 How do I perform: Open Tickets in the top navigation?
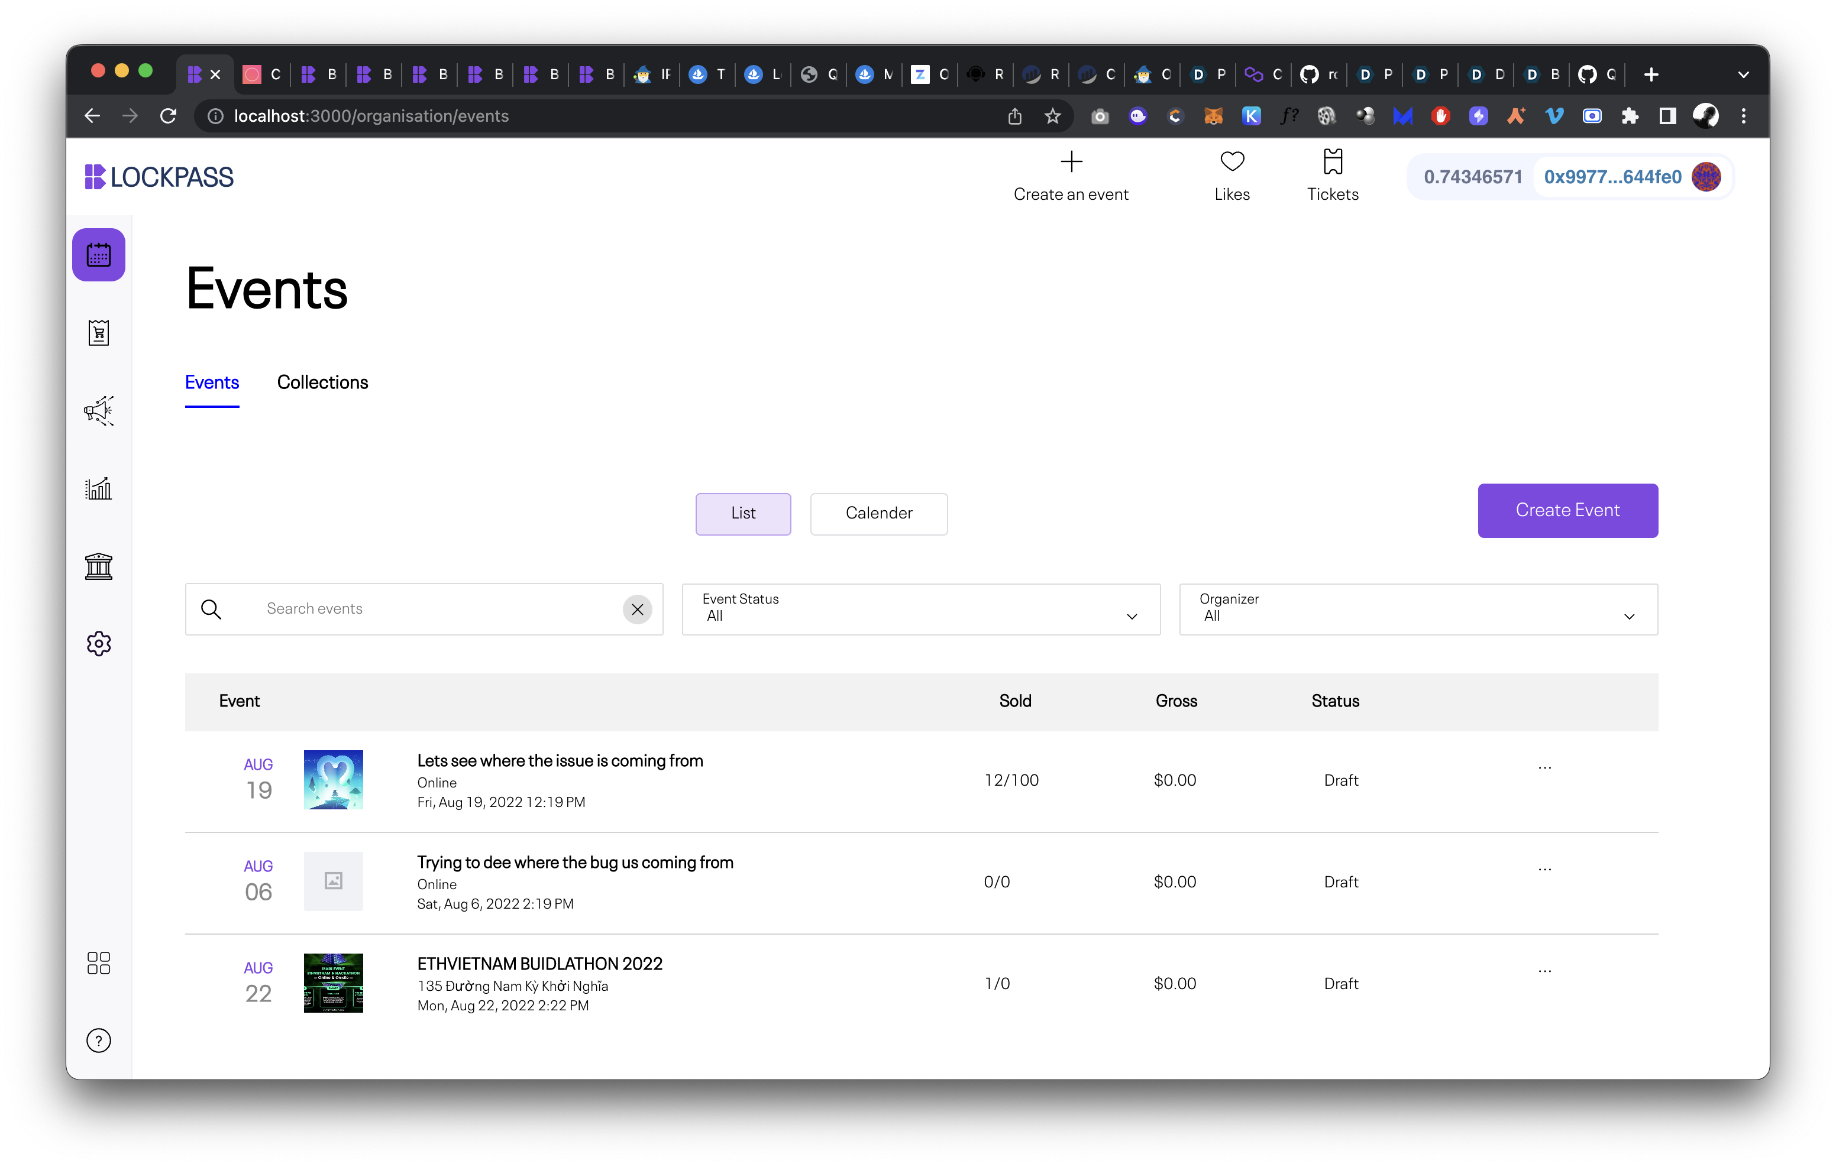tap(1332, 176)
